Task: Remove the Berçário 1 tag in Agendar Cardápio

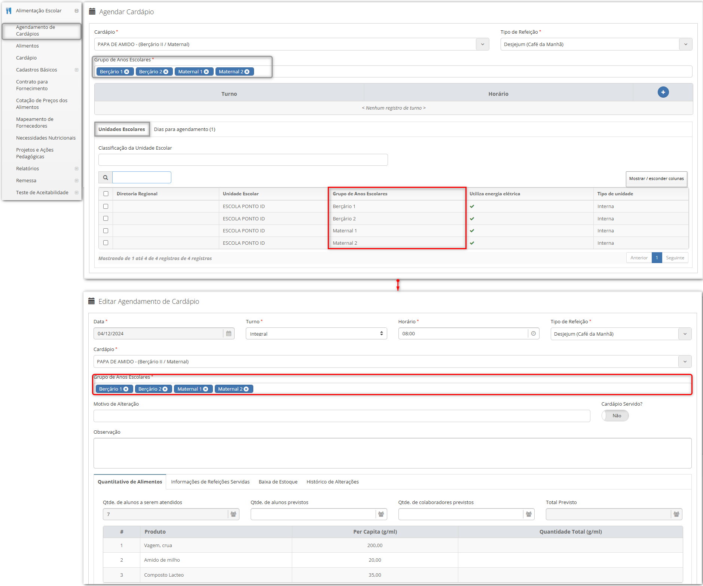Action: [x=127, y=72]
